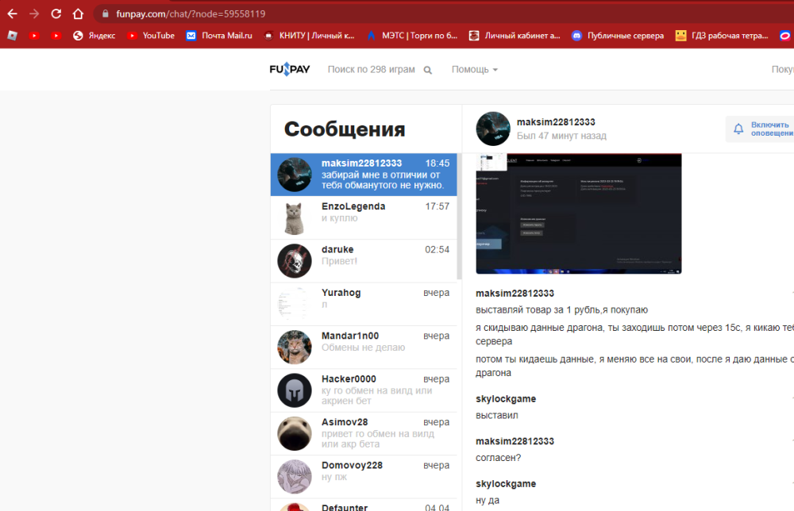794x511 pixels.
Task: Open the Yurahog conversation
Action: (x=364, y=304)
